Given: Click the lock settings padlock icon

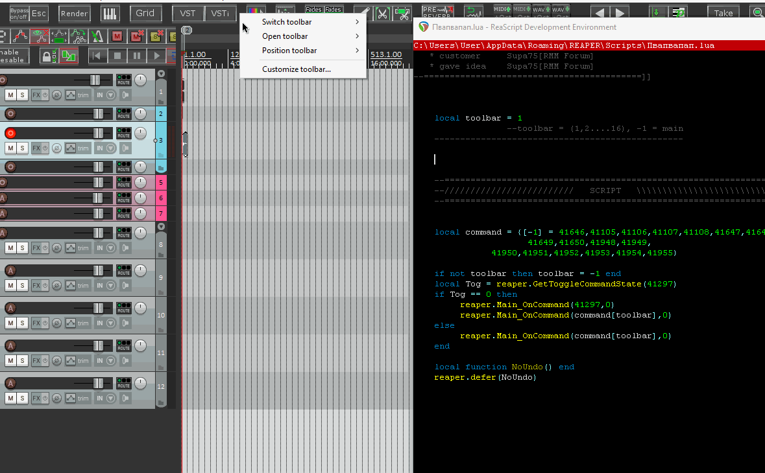Looking at the screenshot, I should click(x=47, y=56).
